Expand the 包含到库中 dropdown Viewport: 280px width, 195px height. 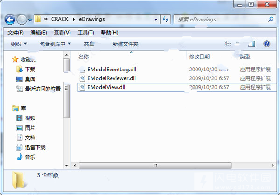pyautogui.click(x=56, y=44)
